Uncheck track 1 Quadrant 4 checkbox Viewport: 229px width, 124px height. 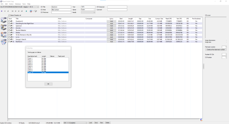(9, 21)
